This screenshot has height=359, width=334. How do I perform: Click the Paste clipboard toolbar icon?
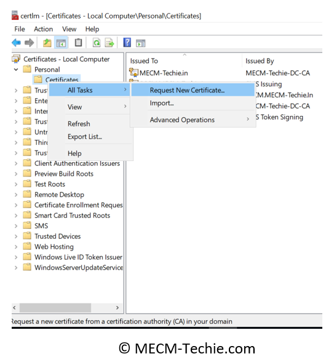click(x=78, y=43)
